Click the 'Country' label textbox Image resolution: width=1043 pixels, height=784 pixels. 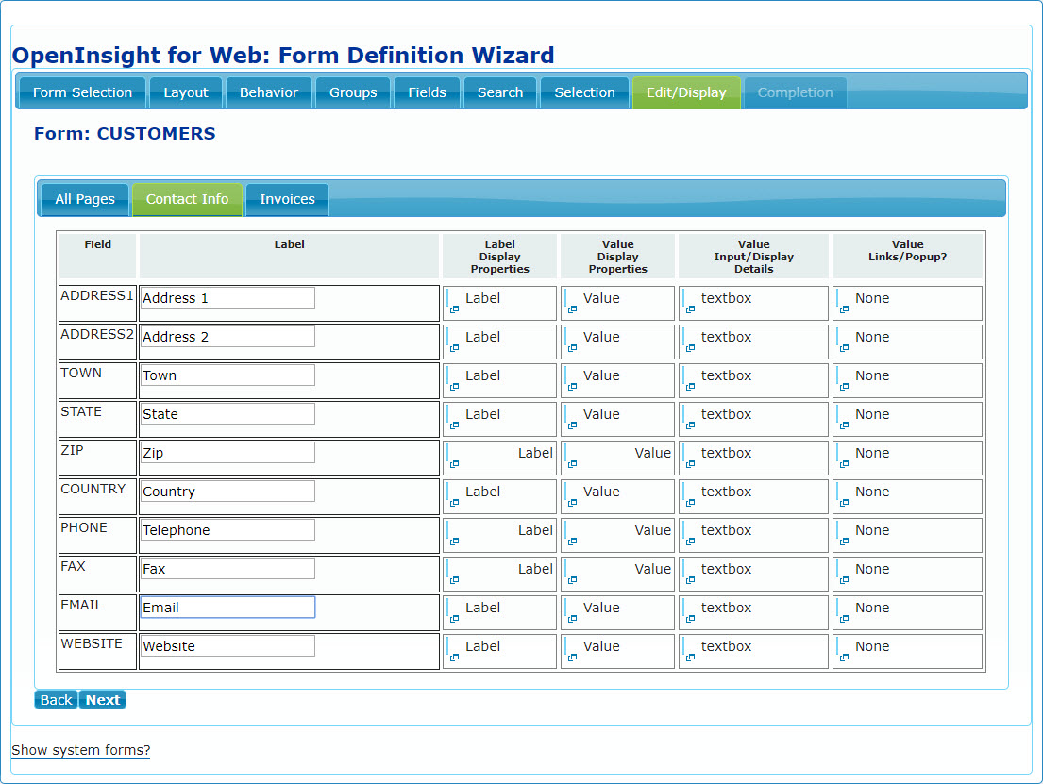coord(227,491)
